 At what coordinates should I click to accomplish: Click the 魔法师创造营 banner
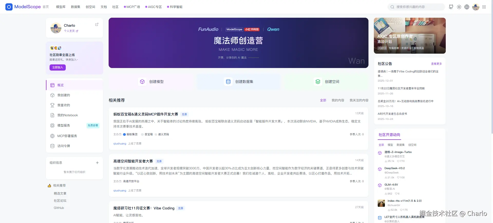click(238, 43)
